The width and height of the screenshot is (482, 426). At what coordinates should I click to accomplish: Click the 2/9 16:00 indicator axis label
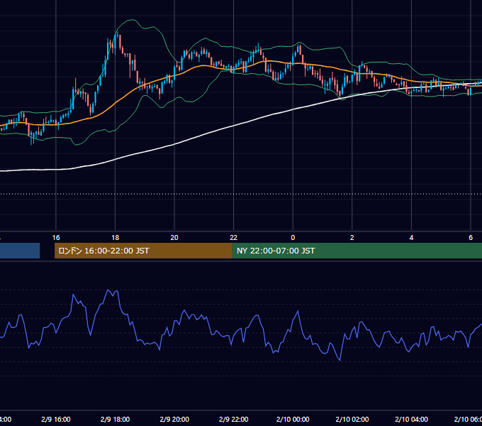point(56,419)
